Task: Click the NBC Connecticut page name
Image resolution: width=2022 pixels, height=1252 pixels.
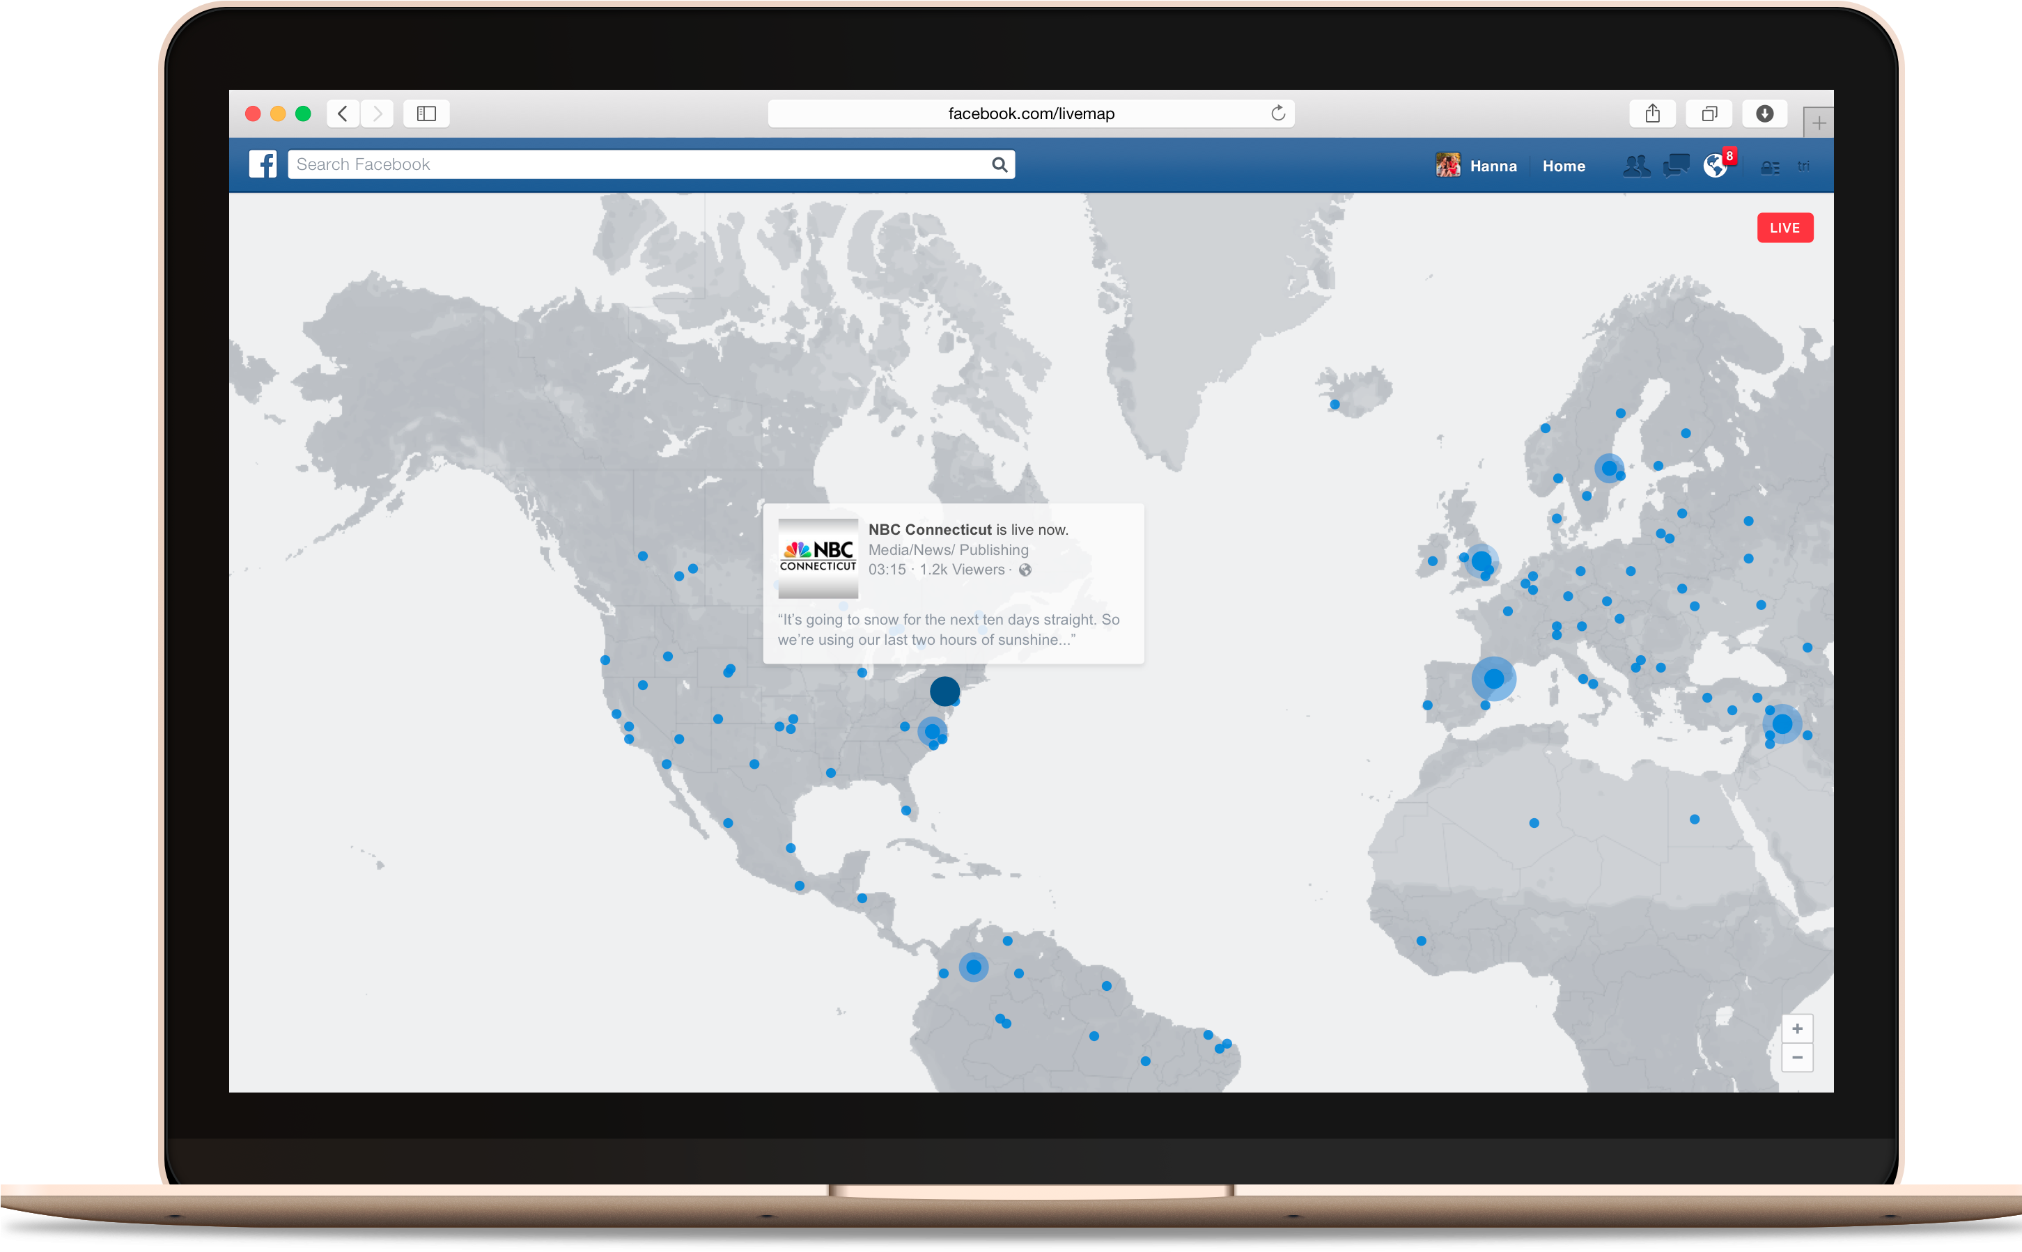Action: click(929, 529)
